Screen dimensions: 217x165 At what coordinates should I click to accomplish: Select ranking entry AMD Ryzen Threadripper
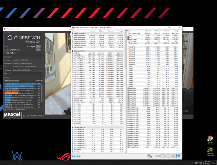click(x=23, y=89)
